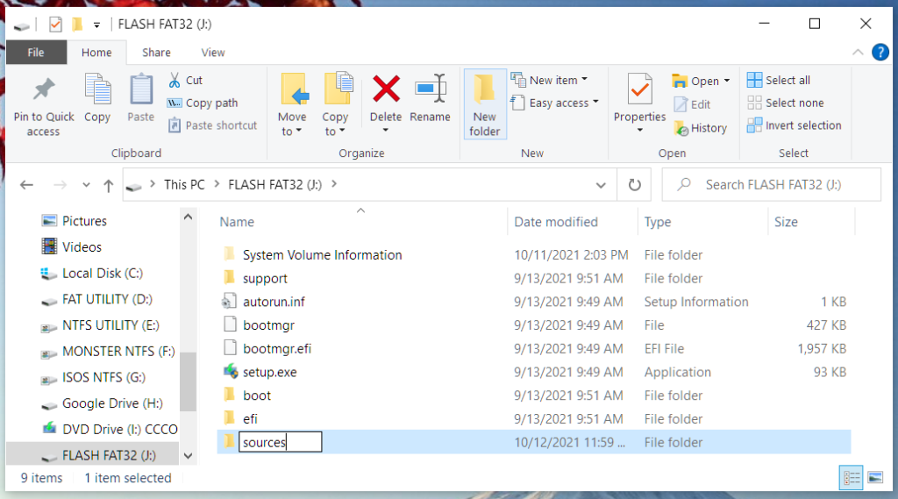Select Videos in navigation pane
This screenshot has width=898, height=499.
click(72, 247)
